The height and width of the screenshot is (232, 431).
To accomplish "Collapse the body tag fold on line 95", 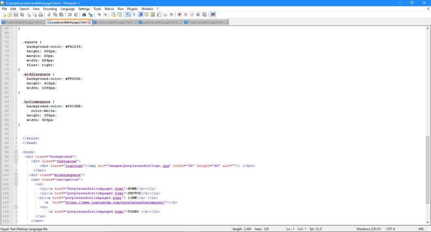I will [x=16, y=152].
